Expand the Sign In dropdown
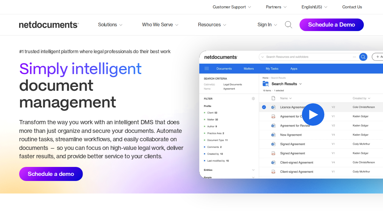 tap(267, 25)
